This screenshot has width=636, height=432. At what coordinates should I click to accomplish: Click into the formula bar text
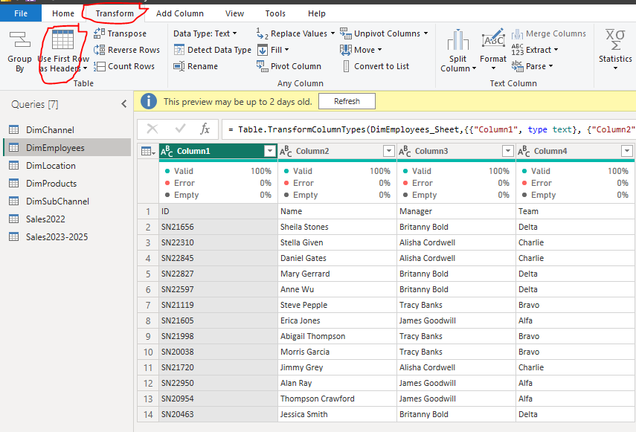[x=430, y=129]
